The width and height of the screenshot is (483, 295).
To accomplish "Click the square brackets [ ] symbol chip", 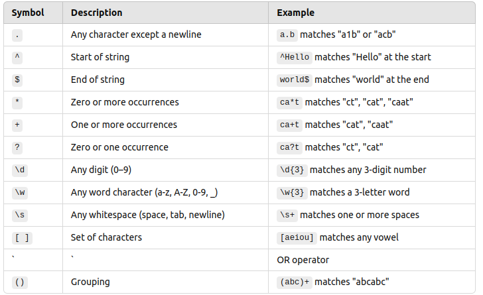I will point(22,237).
